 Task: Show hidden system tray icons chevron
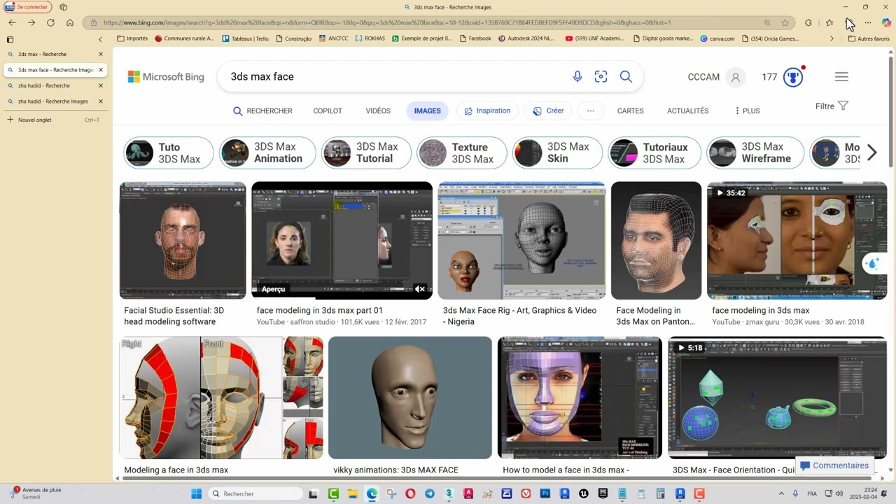(x=781, y=493)
